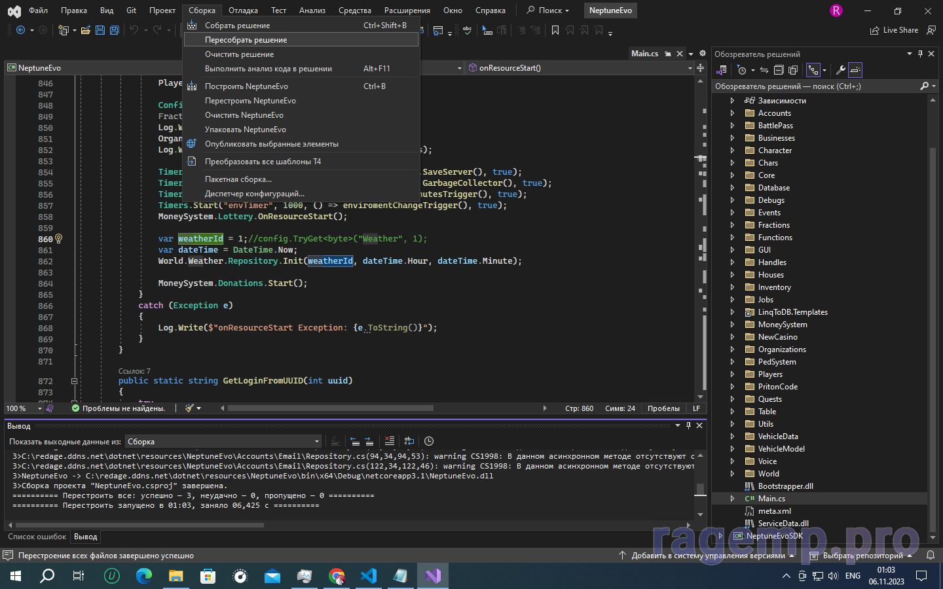Select Build NeptuneEvo menu entry
Viewport: 943px width, 589px height.
(x=301, y=86)
